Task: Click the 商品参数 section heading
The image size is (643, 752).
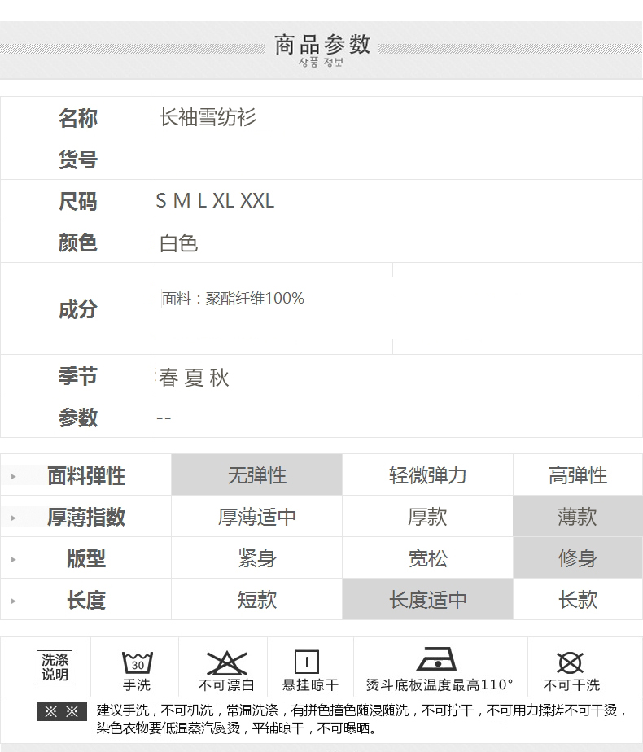Action: [322, 45]
